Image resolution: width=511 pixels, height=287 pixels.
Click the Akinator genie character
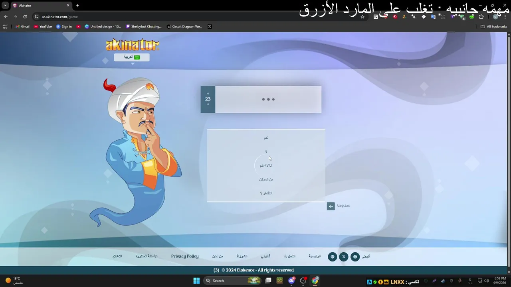[x=136, y=151]
